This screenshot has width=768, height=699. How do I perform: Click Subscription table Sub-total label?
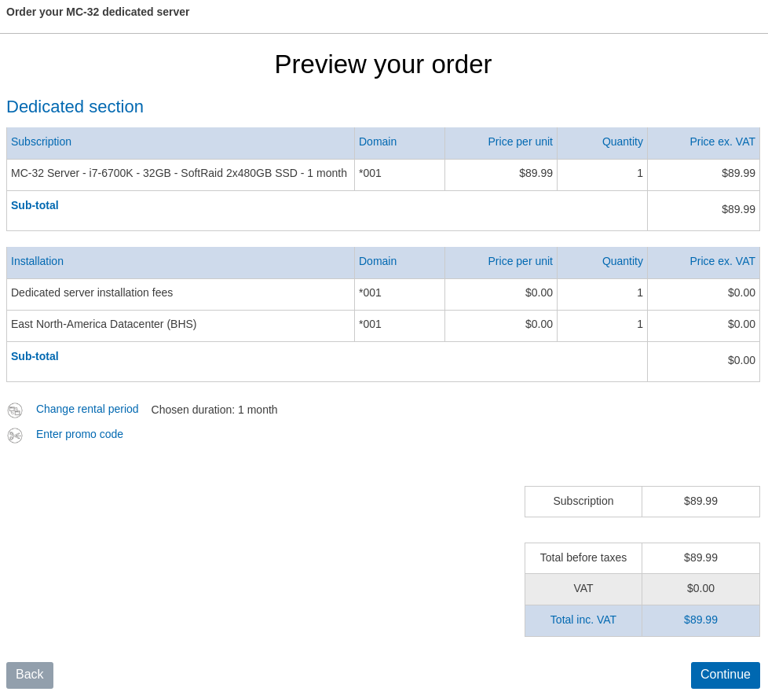click(35, 205)
